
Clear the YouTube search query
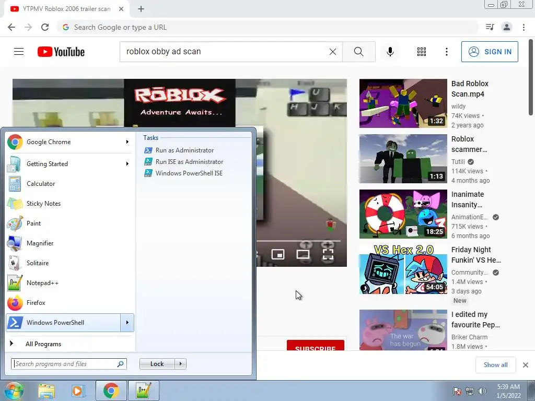(x=333, y=52)
